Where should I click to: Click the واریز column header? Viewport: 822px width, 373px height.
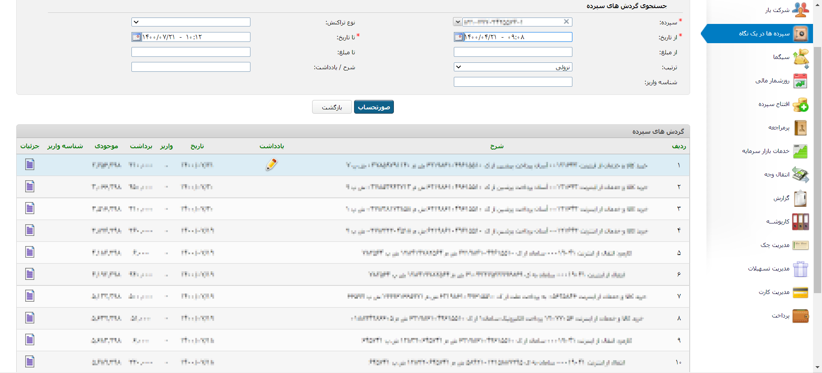click(x=167, y=146)
